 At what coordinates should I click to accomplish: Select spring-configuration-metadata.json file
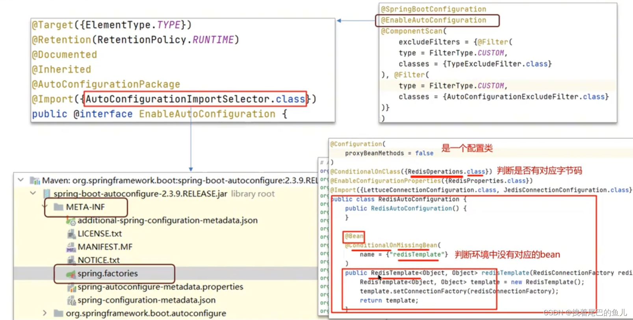coord(147,300)
